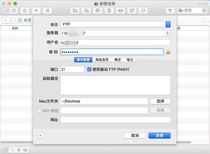Click the magnifier search icon

tap(181, 10)
